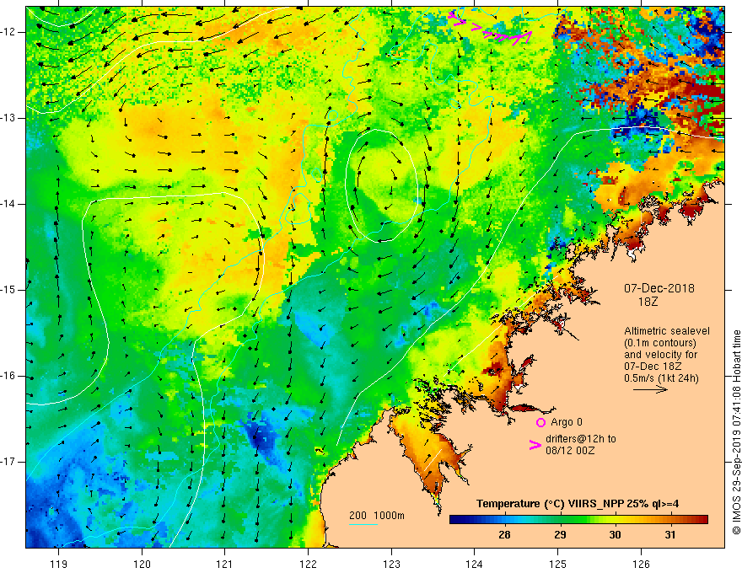Screen dimensions: 742x573
Task: Click the closed white eddy contour near 123E
Action: tap(381, 185)
